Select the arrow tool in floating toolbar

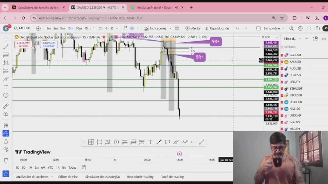tap(159, 142)
